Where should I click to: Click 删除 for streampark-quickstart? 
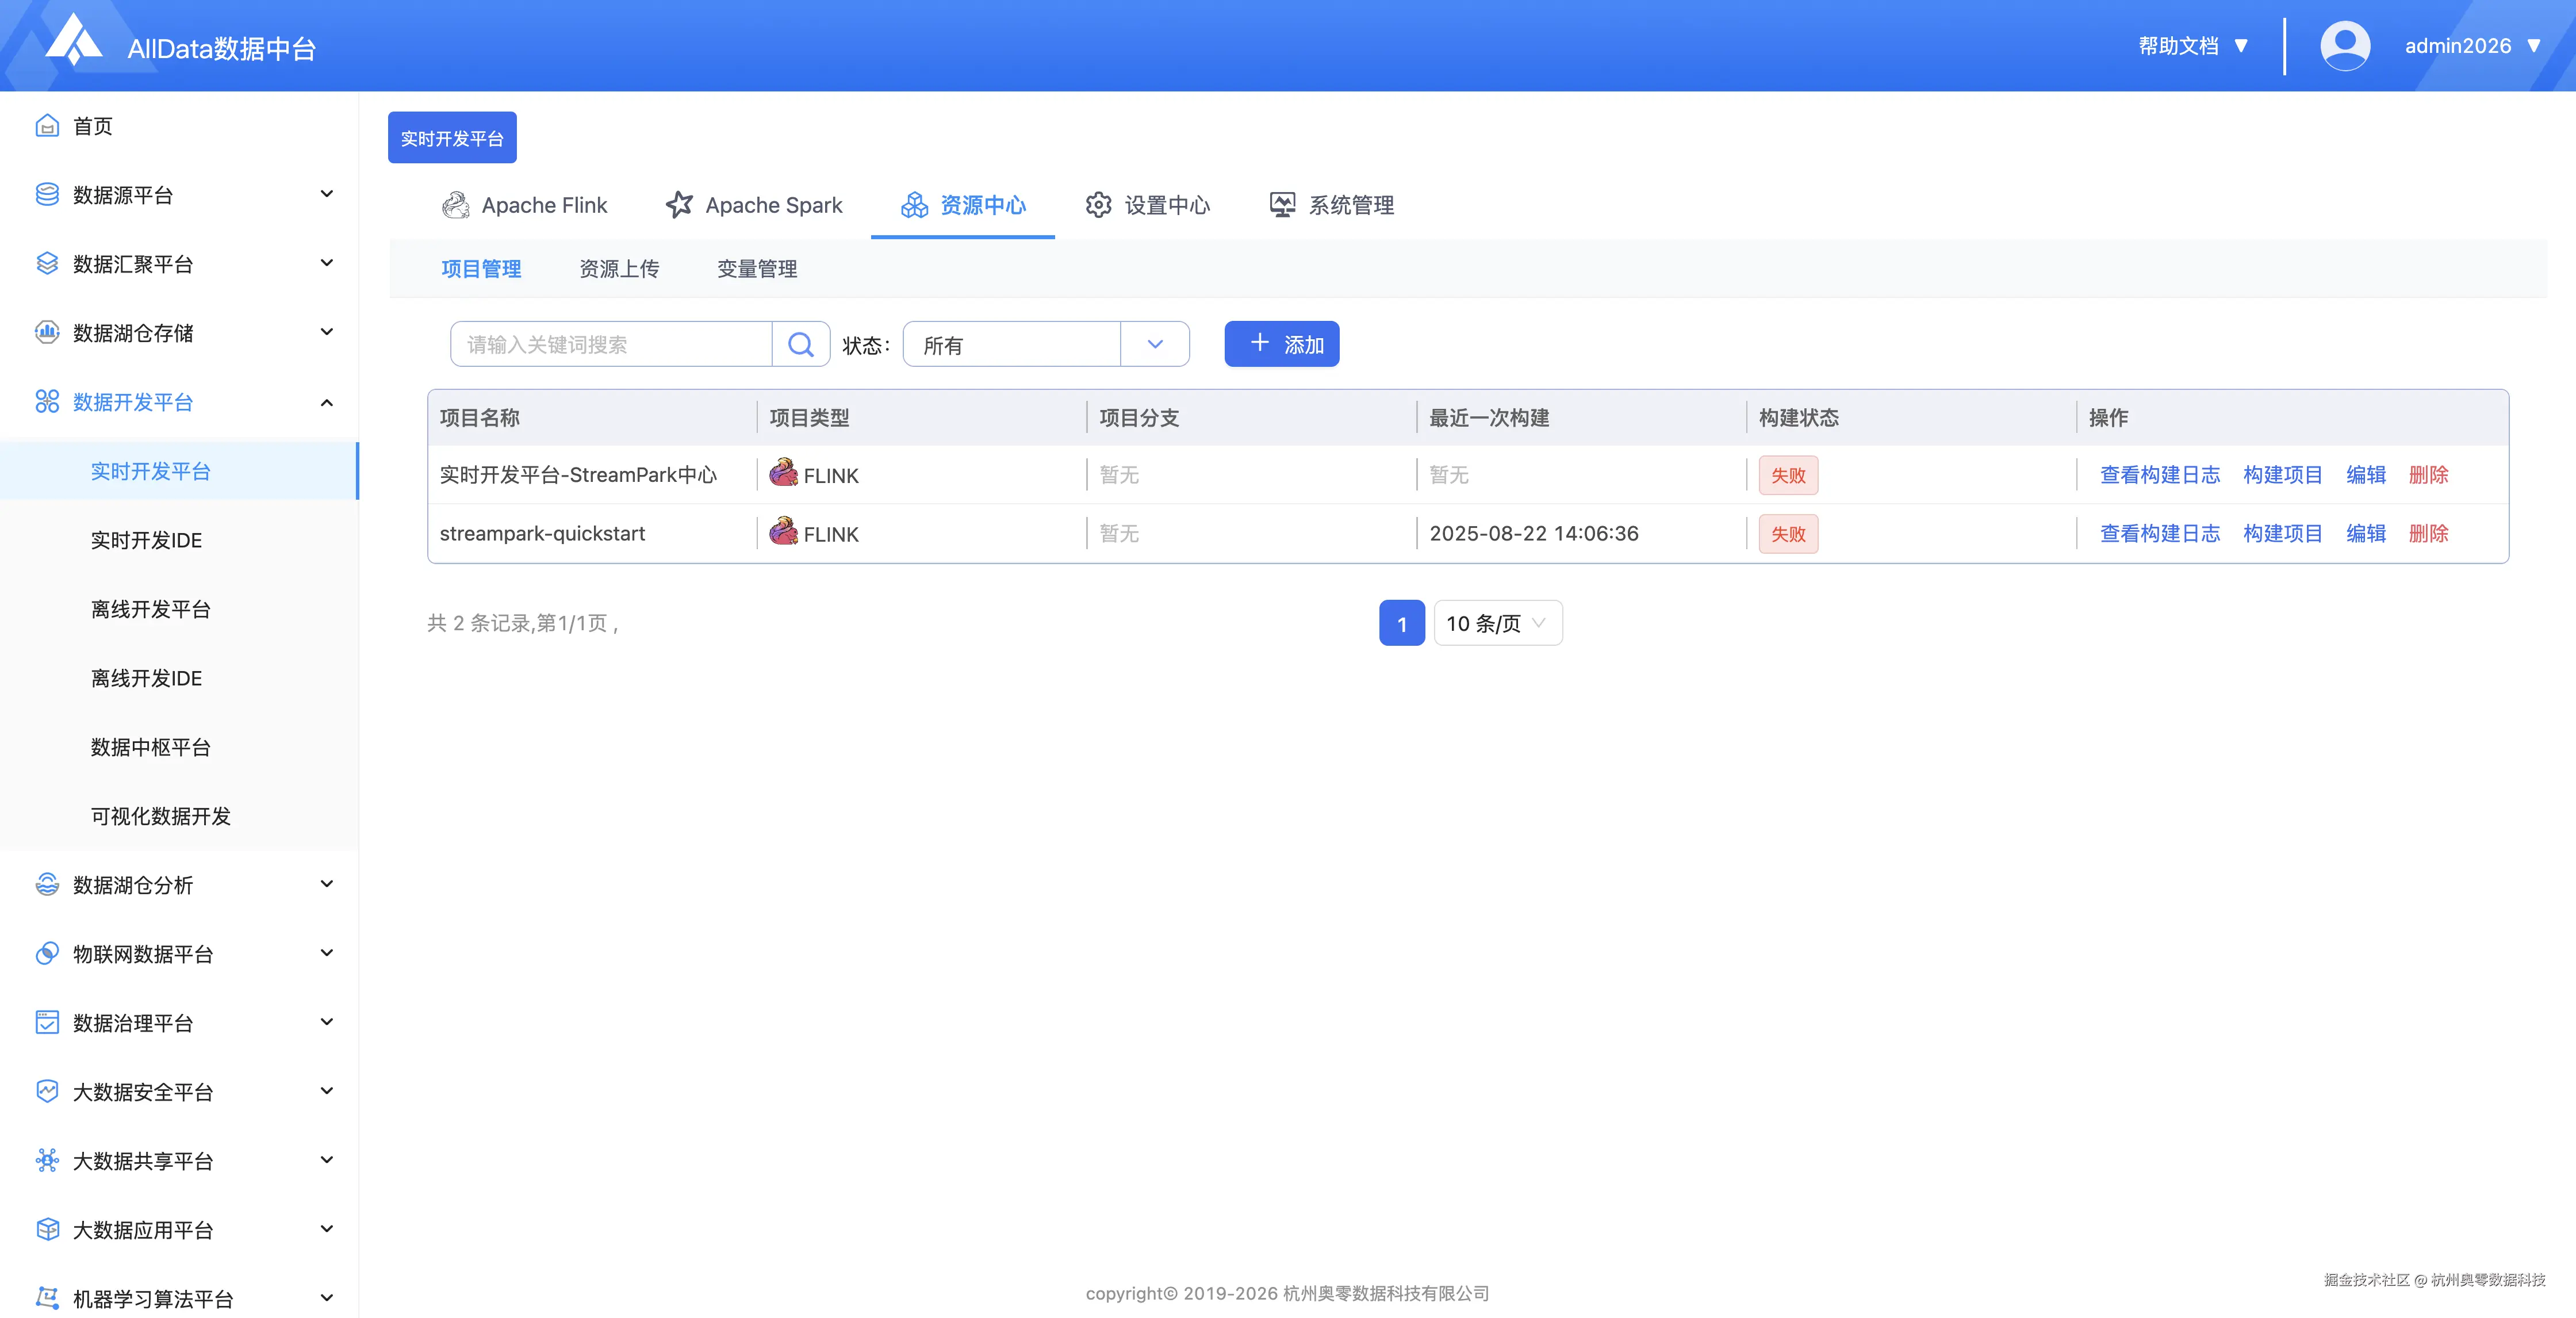(2429, 533)
